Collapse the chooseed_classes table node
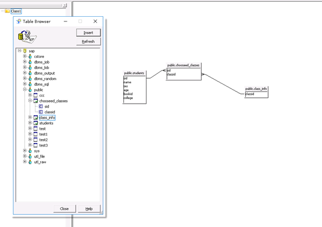This screenshot has width=322, height=227. click(30, 101)
